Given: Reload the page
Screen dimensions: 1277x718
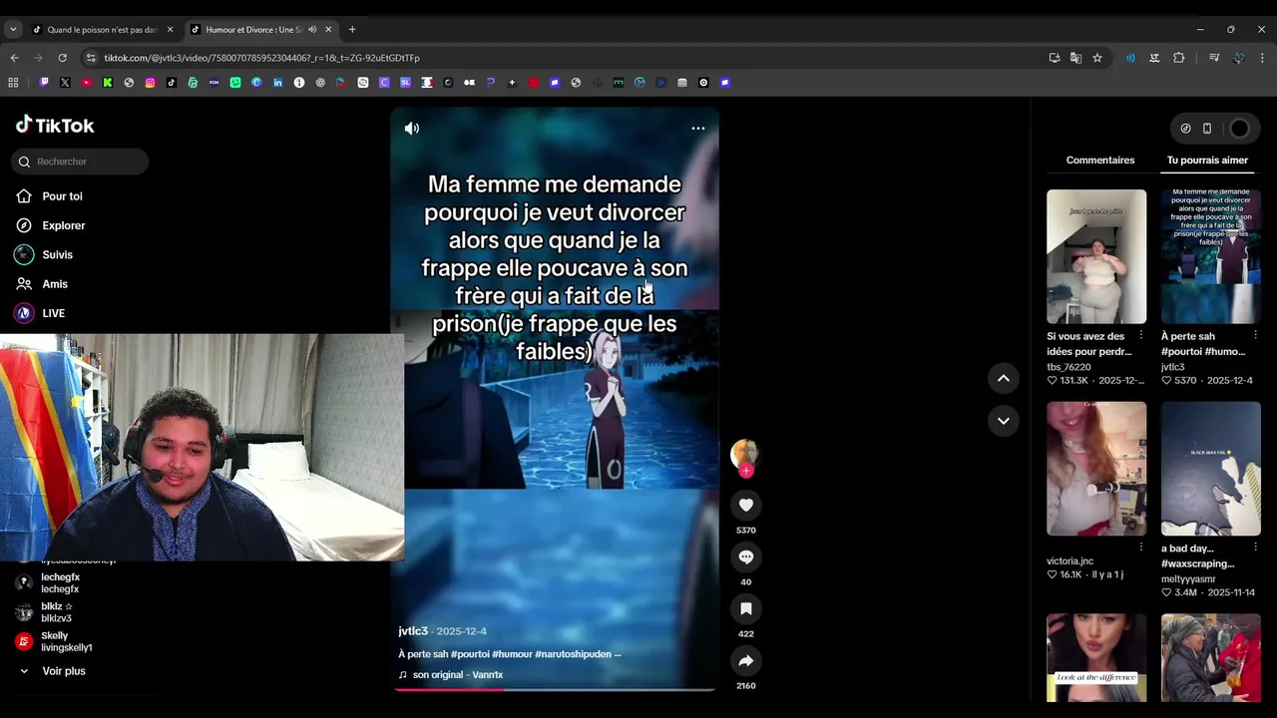Looking at the screenshot, I should pos(62,58).
